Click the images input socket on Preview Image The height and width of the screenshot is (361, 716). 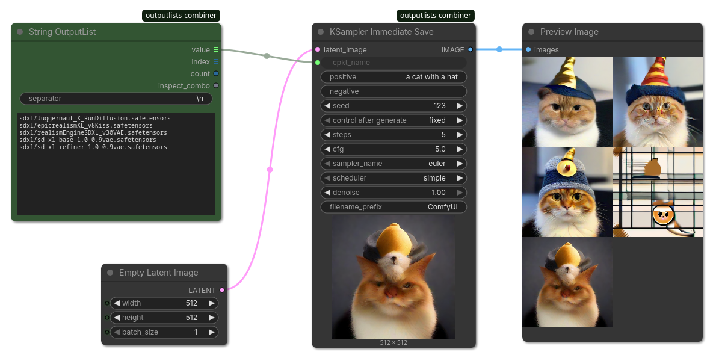528,49
